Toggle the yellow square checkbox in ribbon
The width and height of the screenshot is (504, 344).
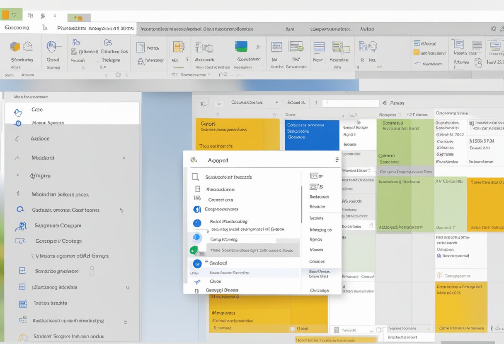[416, 53]
